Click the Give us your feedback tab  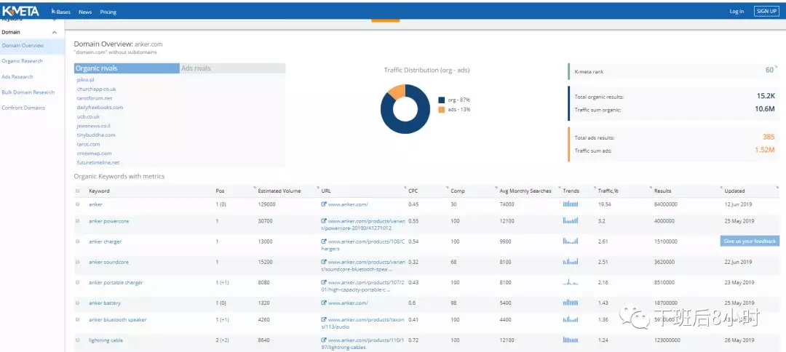(x=750, y=241)
